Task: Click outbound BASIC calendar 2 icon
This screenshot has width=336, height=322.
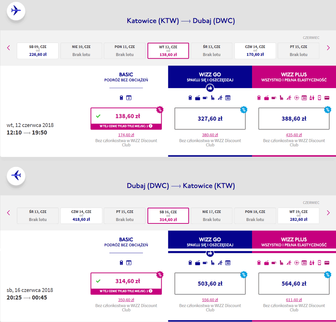Action: [x=129, y=98]
